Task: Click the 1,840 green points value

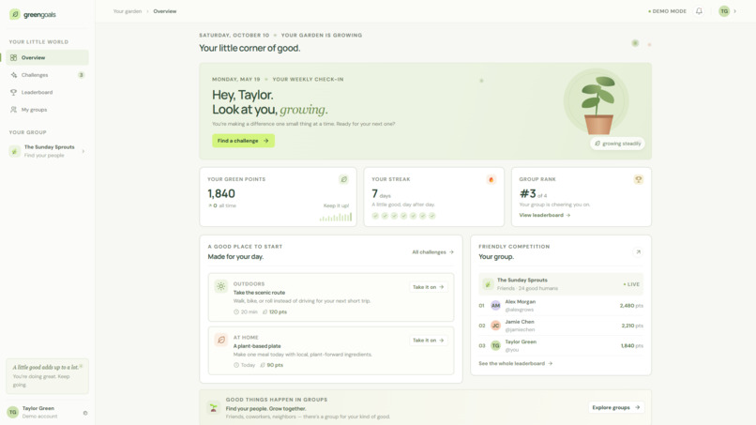Action: 221,193
